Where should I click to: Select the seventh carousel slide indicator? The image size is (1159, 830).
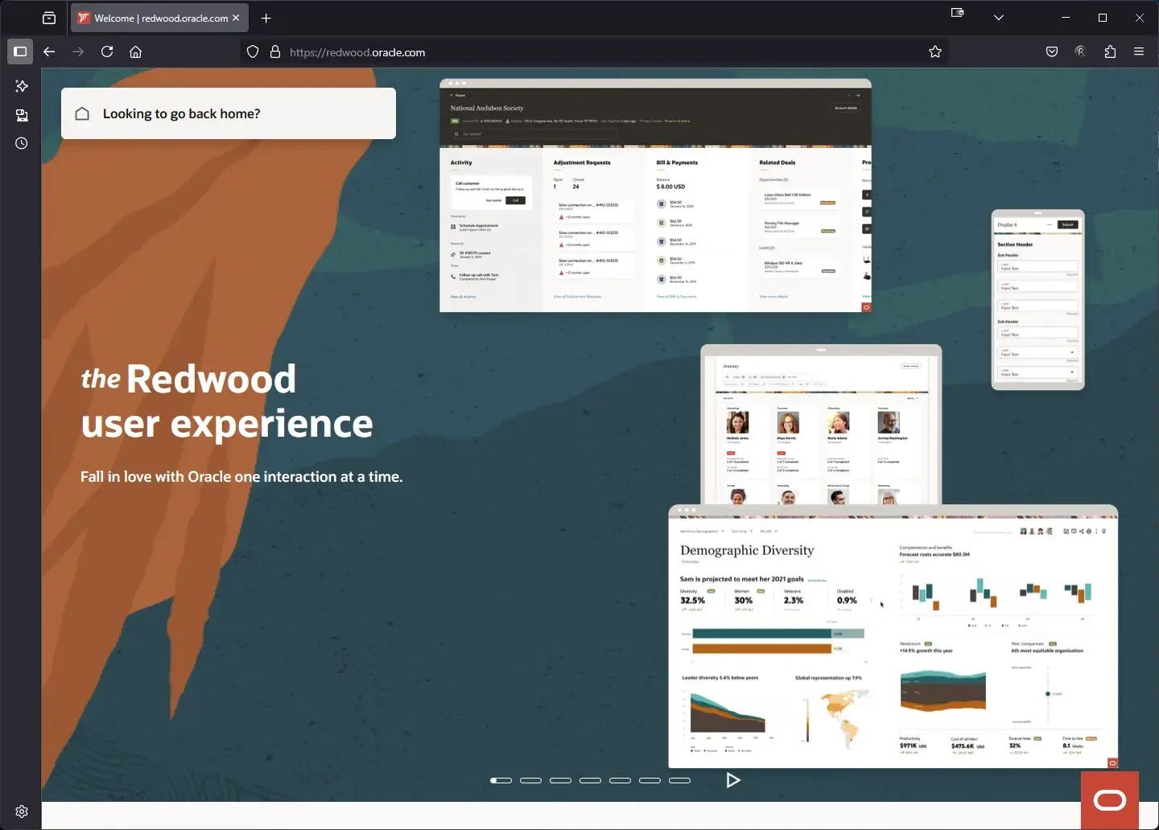[679, 780]
